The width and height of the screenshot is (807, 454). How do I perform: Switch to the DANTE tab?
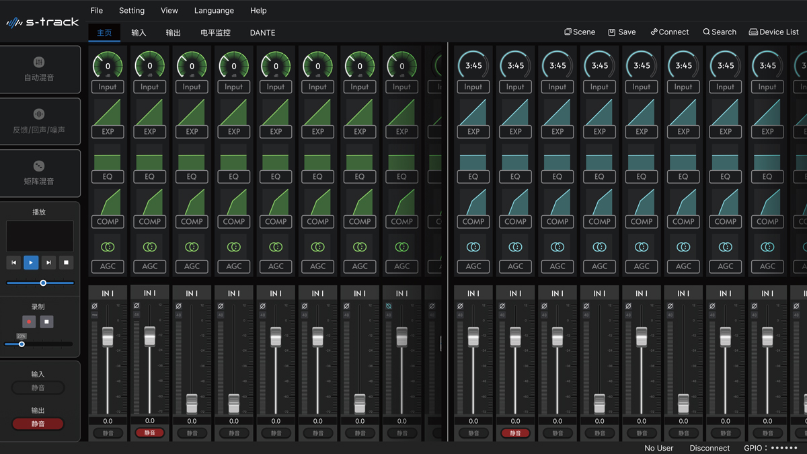pos(262,33)
